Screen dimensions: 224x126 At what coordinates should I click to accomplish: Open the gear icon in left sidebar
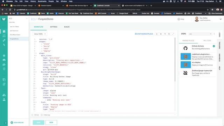pyautogui.click(x=4, y=56)
